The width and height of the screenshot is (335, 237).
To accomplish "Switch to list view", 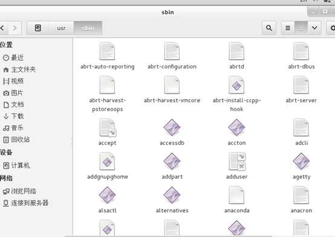I will (288, 28).
